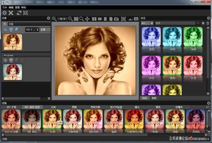Viewport: 212px width, 143px height.
Task: Toggle side-by-side comparison view icon
Action: click(x=94, y=19)
